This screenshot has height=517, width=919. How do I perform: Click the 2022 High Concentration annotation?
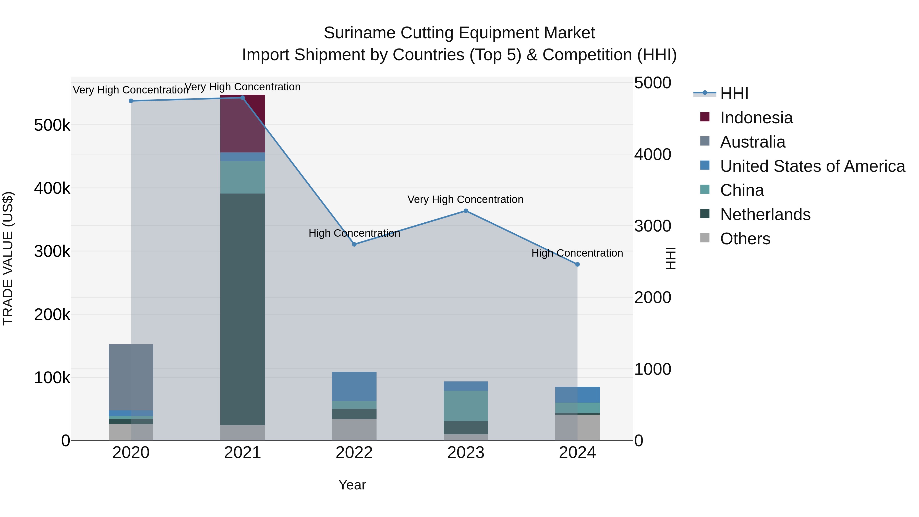354,233
